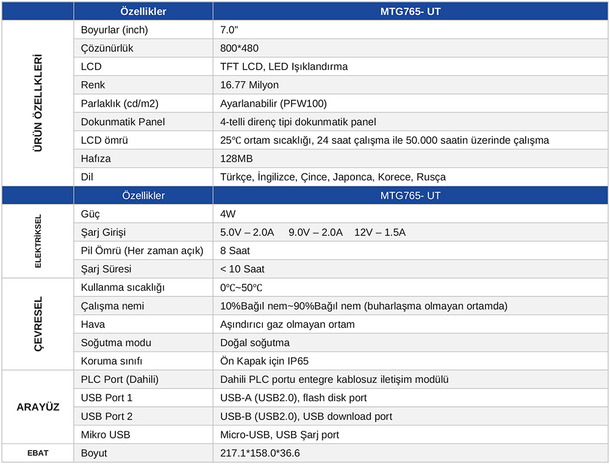Select the 'Aşındırıcı gaz olmayan ortam' value
The width and height of the screenshot is (610, 464).
click(287, 324)
